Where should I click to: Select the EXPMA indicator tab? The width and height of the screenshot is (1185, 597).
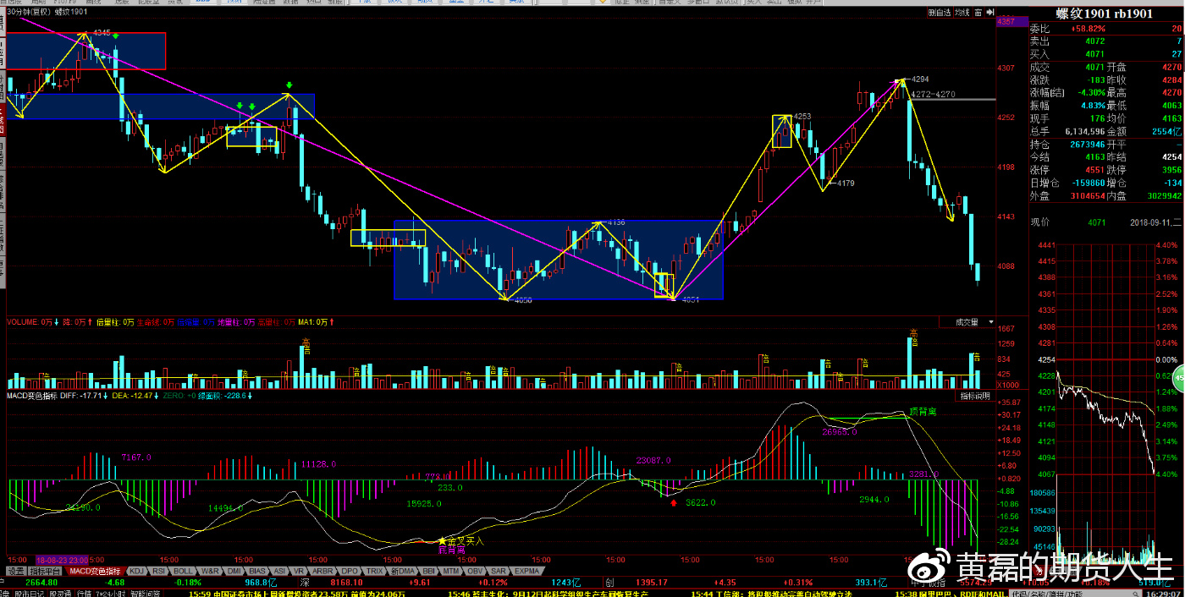[526, 571]
